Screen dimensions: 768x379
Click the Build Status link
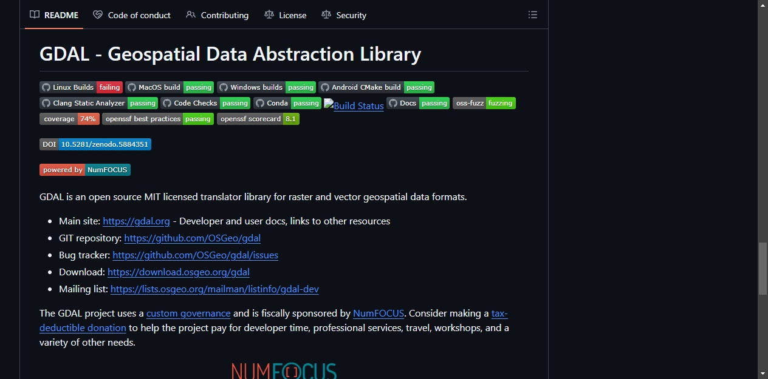tap(354, 106)
